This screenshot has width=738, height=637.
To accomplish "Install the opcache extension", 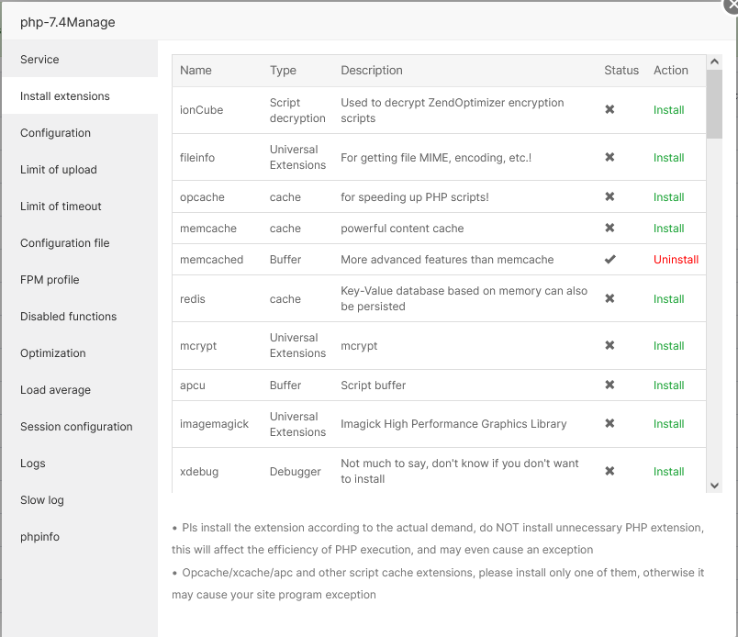I will coord(668,197).
